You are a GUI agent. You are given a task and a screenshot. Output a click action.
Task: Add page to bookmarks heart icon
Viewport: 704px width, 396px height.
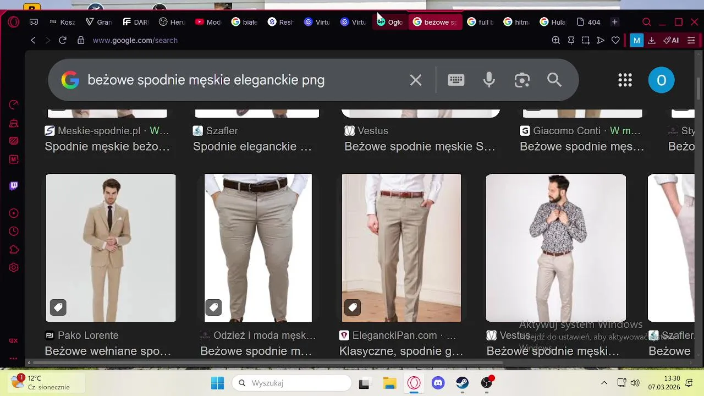(615, 40)
